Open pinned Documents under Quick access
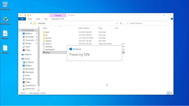 tap(30, 40)
